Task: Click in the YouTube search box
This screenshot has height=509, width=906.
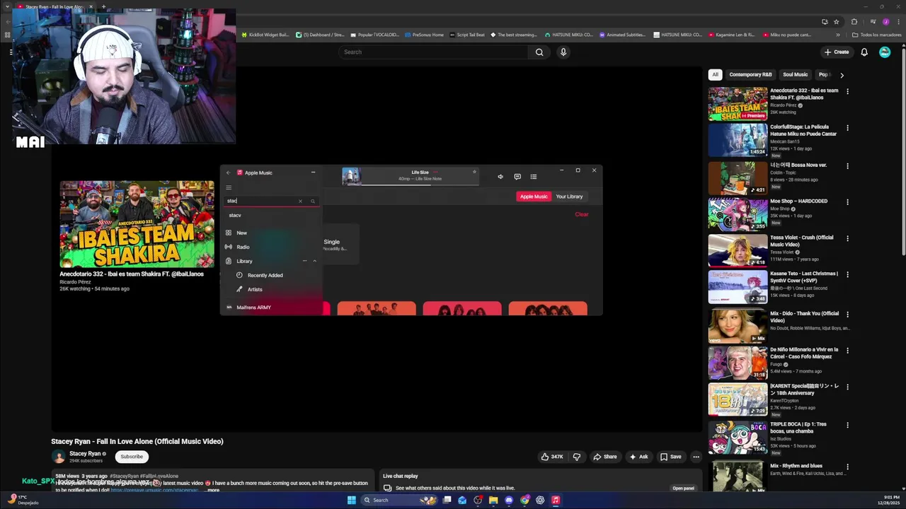Action: point(433,52)
